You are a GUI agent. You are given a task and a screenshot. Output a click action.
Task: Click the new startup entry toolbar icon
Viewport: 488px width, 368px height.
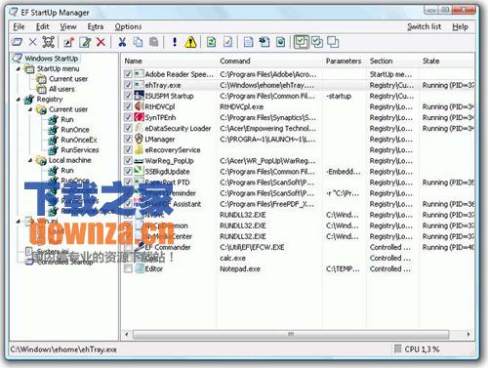tap(68, 42)
